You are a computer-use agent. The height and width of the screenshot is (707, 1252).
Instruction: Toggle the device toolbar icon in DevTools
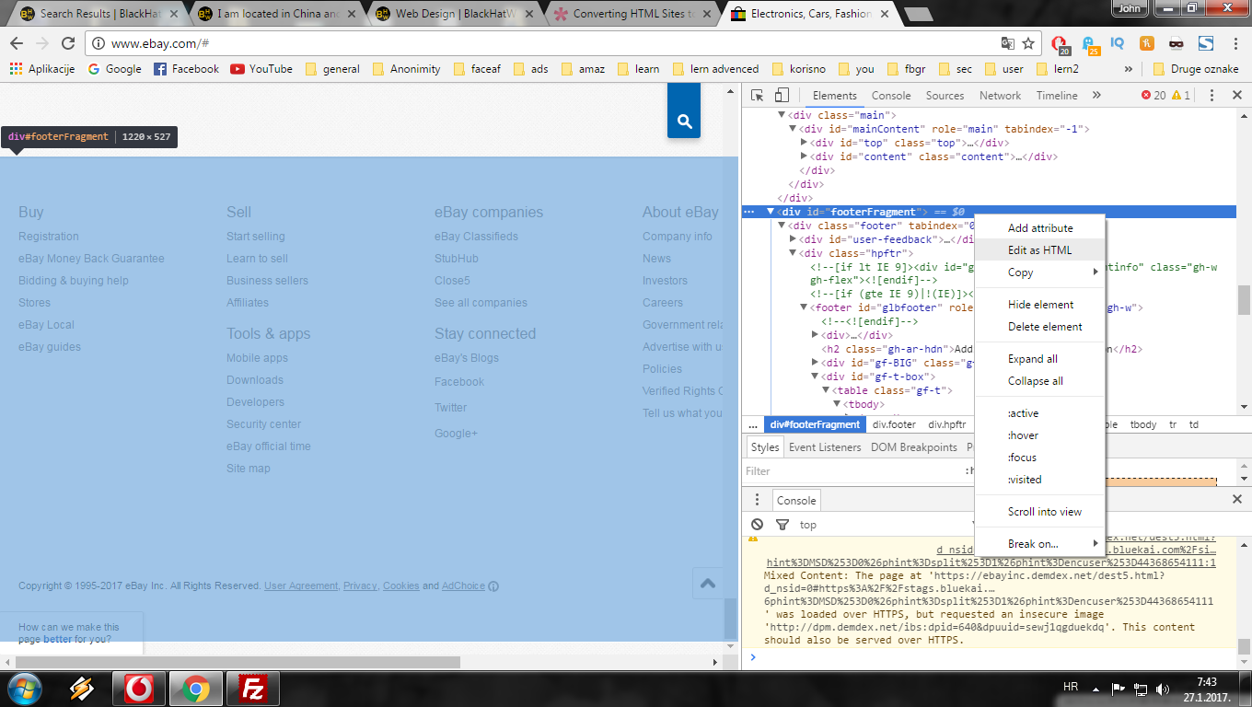click(781, 96)
